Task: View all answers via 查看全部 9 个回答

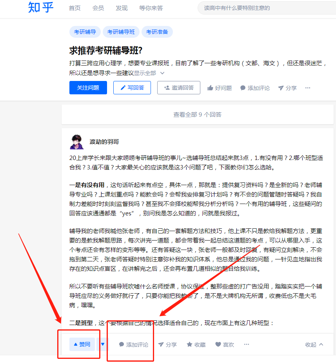Action: [x=197, y=114]
